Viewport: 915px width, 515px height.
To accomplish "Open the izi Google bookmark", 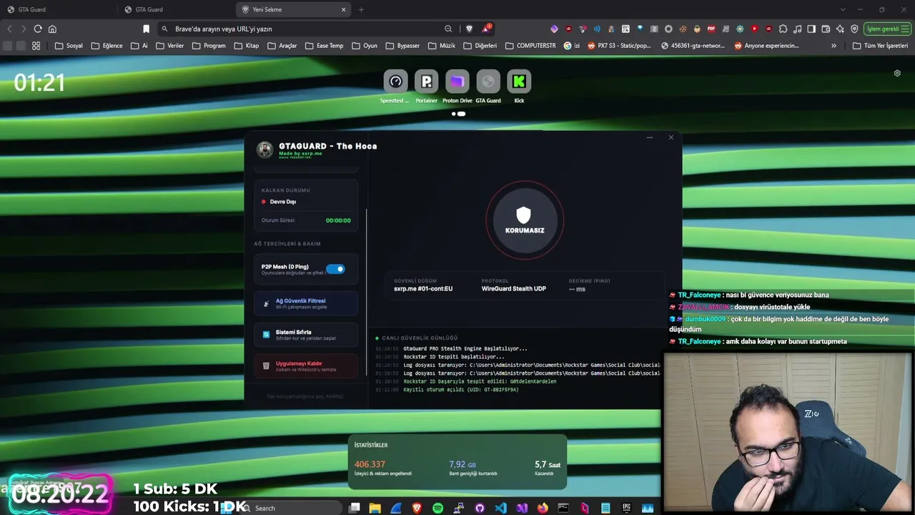I will pyautogui.click(x=572, y=46).
